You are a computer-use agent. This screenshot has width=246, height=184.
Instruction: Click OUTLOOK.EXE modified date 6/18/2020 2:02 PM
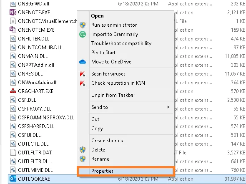tap(138, 179)
